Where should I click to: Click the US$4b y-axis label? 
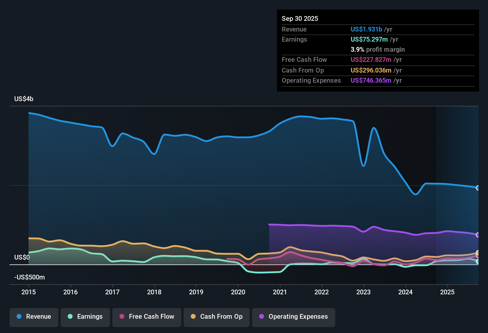tap(24, 99)
